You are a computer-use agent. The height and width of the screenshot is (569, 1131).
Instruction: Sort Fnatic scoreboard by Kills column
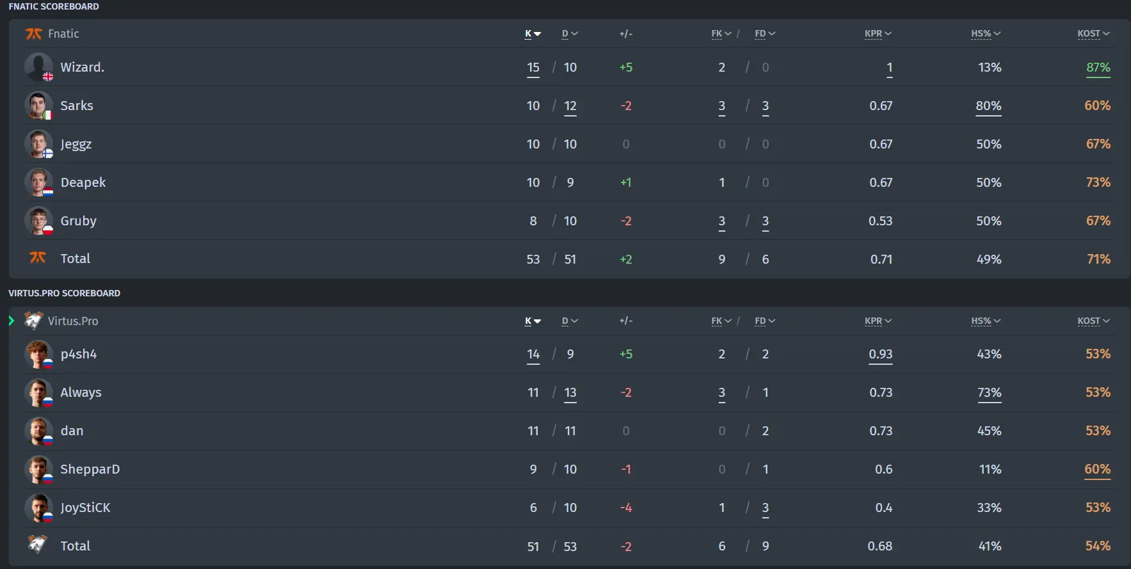click(x=533, y=34)
